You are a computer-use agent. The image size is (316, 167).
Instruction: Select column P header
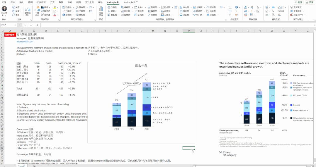tap(189, 31)
